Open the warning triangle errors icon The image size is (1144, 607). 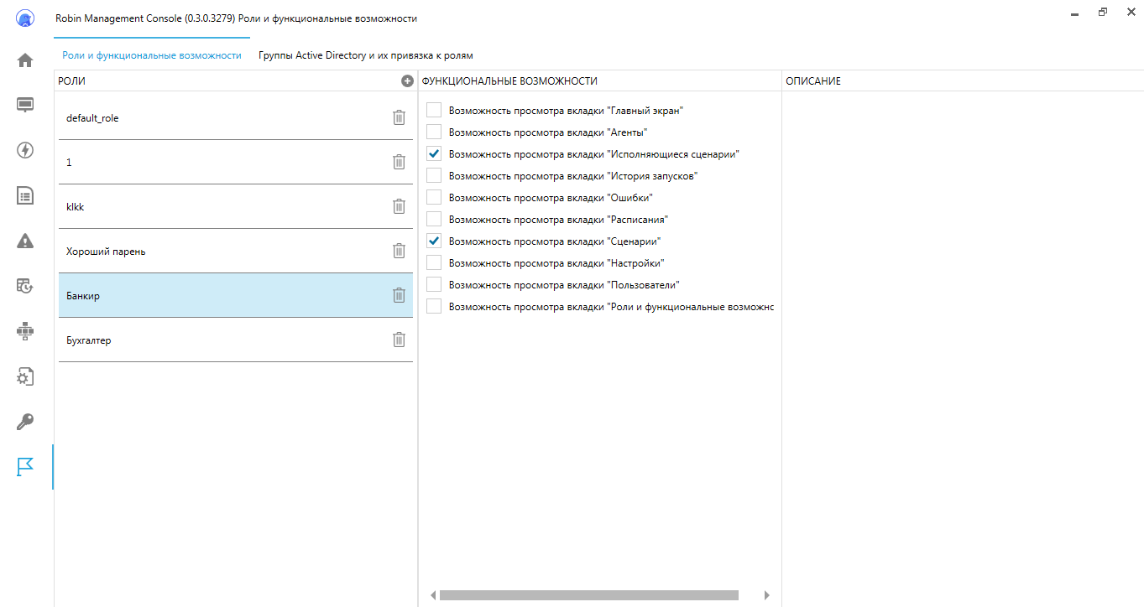[x=25, y=241]
